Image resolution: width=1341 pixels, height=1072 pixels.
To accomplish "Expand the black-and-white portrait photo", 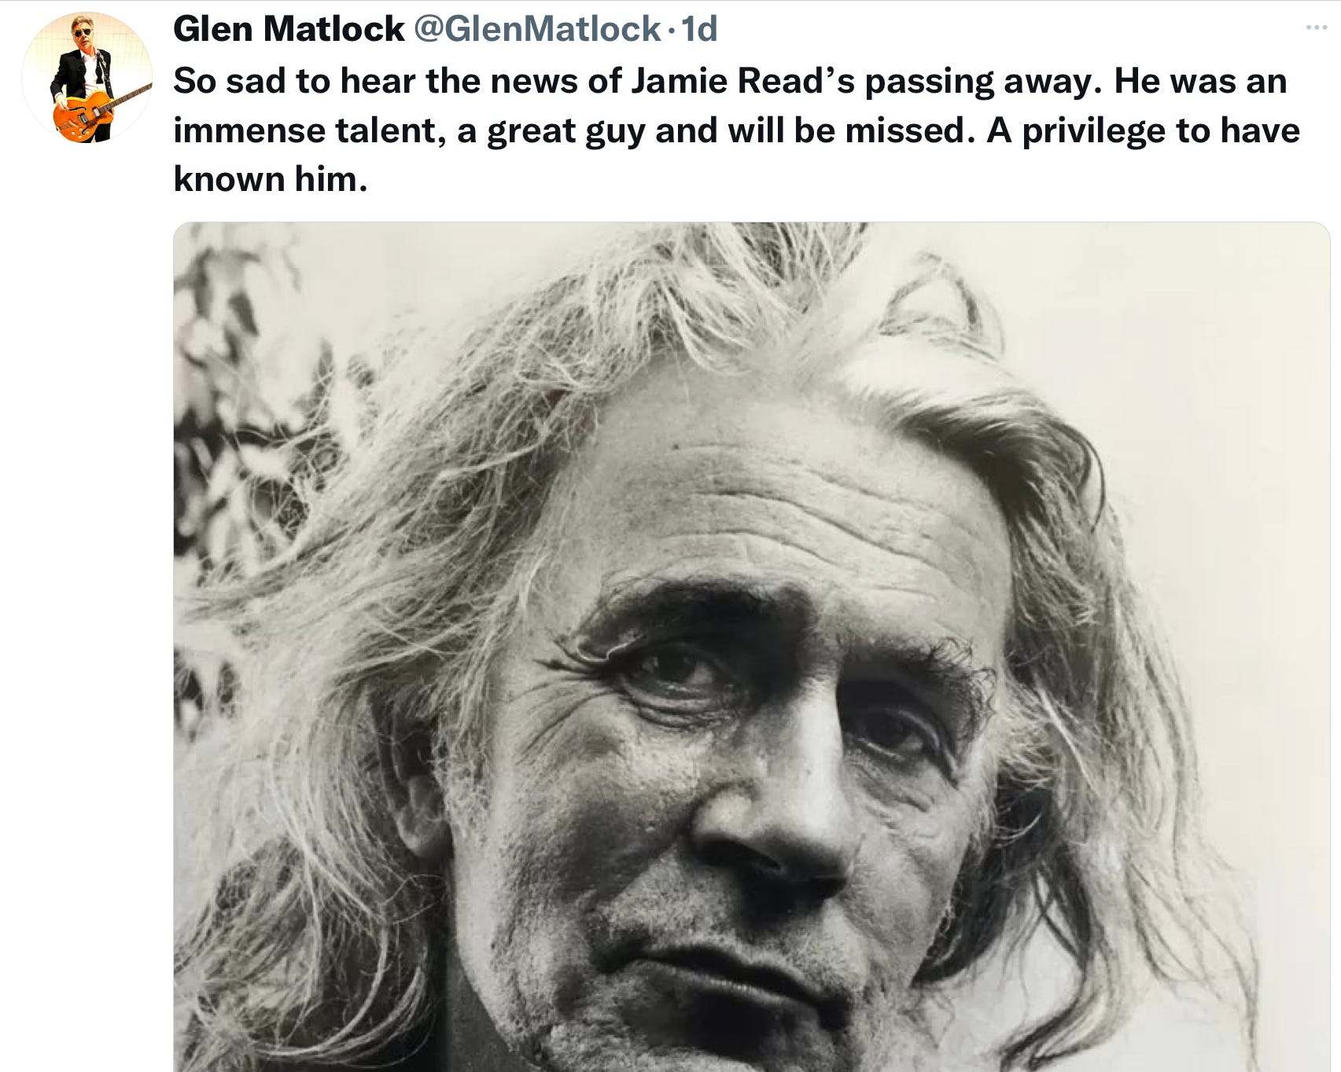I will point(751,647).
